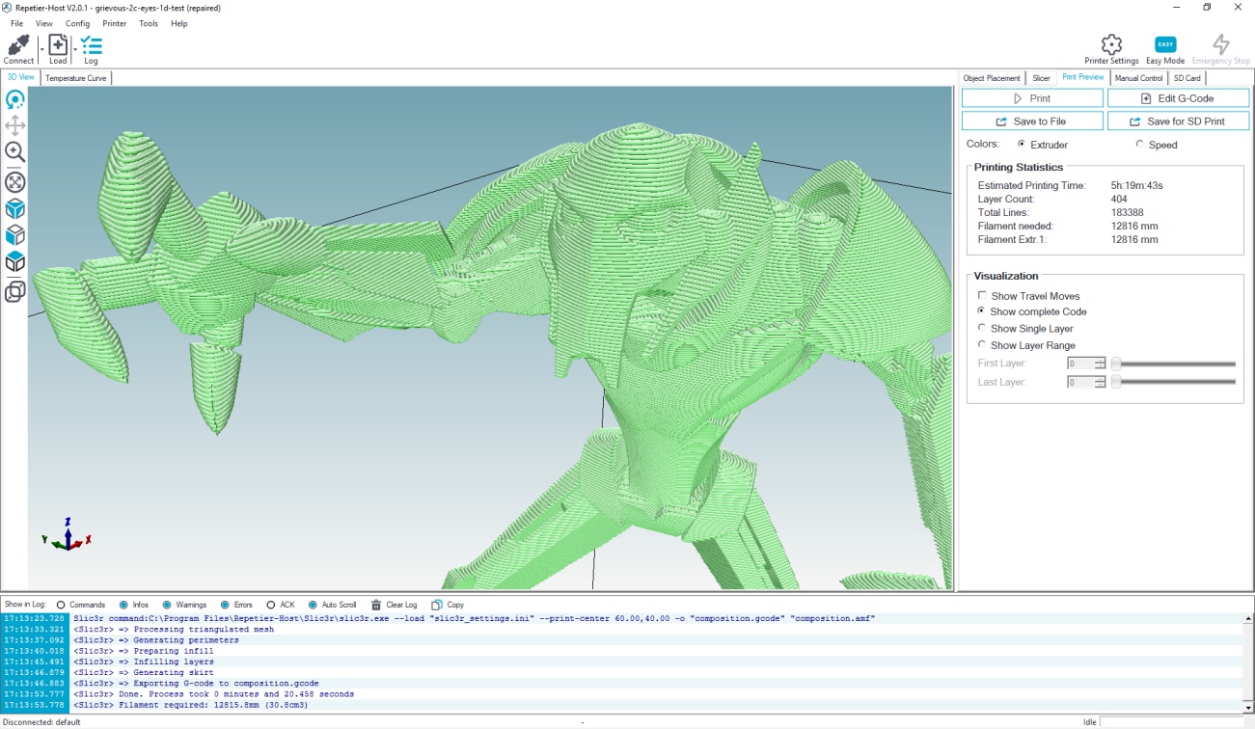Open the Connect dropdown arrow
Viewport: 1255px width, 729px height.
41,49
